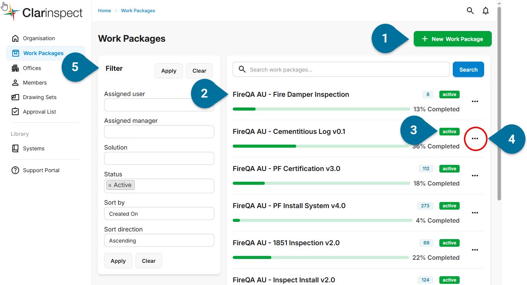Screen dimensions: 527x285
Task: Click active status badge on Fire Damper Inspection
Action: click(449, 94)
